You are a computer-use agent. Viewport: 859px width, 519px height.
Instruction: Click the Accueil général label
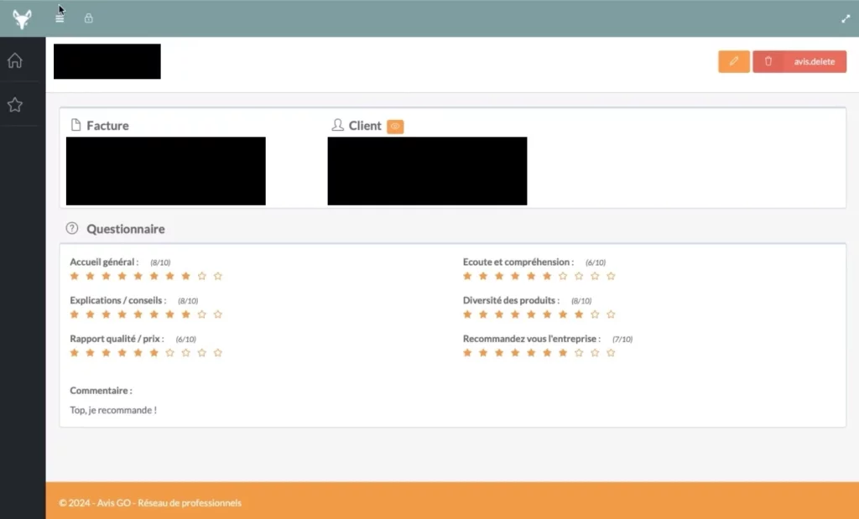(104, 262)
